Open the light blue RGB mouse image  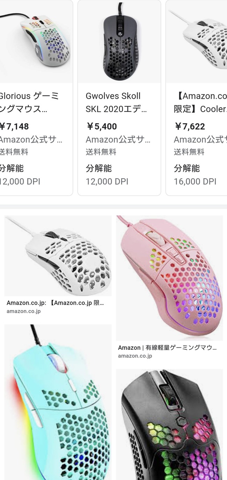(x=58, y=402)
